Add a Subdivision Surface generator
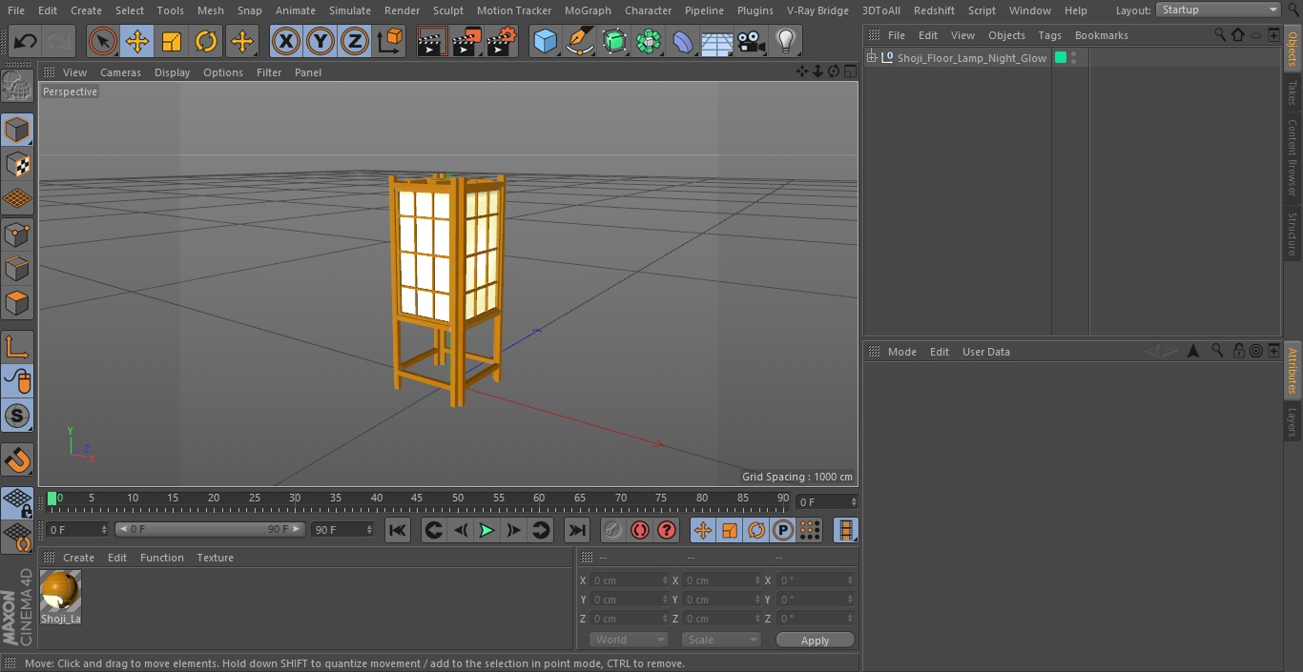The height and width of the screenshot is (672, 1303). click(x=614, y=41)
